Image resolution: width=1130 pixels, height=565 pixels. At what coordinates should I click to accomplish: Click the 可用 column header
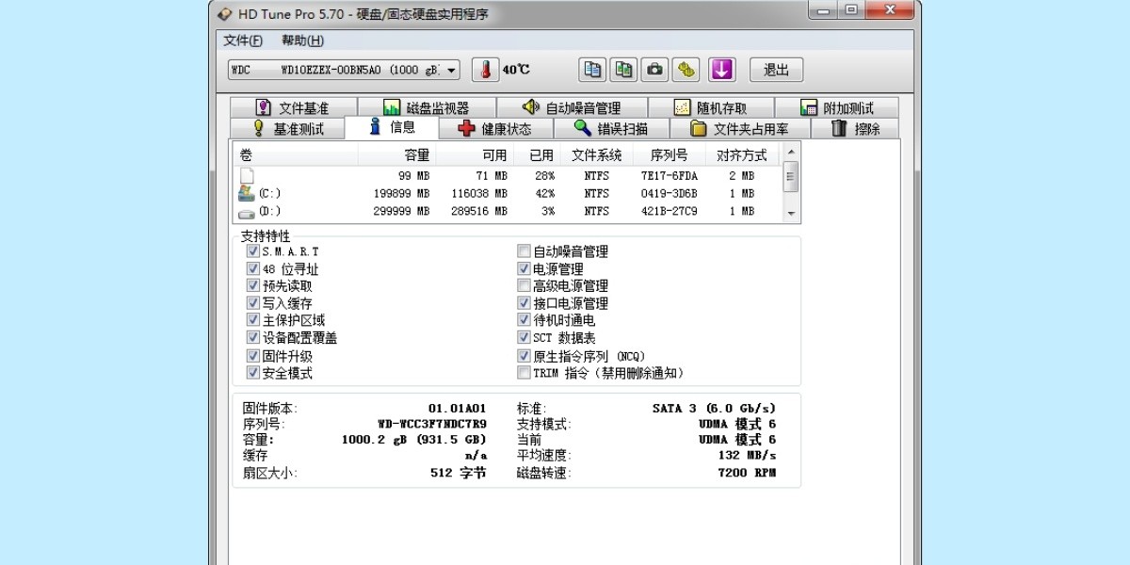[475, 155]
